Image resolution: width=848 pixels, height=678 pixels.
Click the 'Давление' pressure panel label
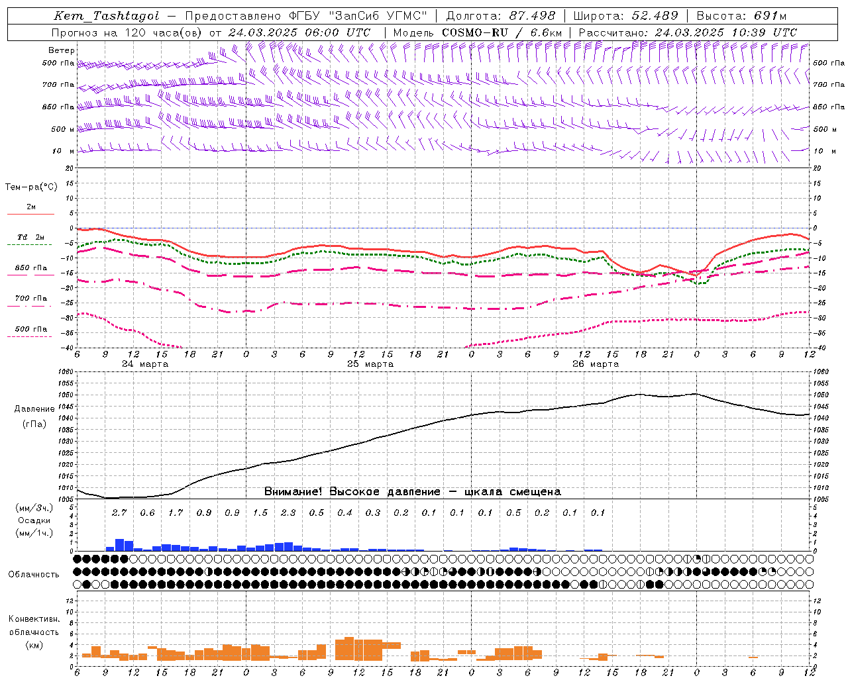[34, 409]
